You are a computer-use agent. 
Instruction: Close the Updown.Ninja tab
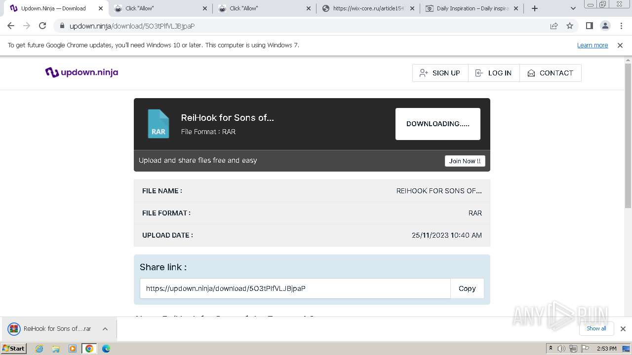[101, 8]
